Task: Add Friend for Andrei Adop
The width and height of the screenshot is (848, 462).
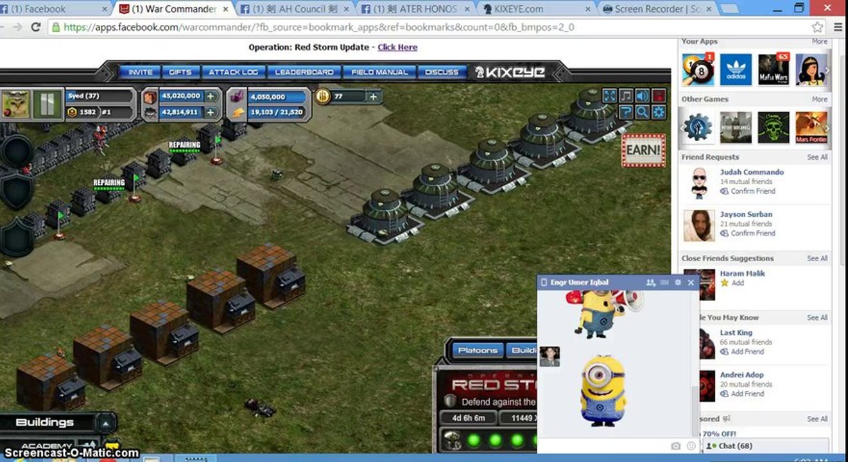Action: coord(747,394)
